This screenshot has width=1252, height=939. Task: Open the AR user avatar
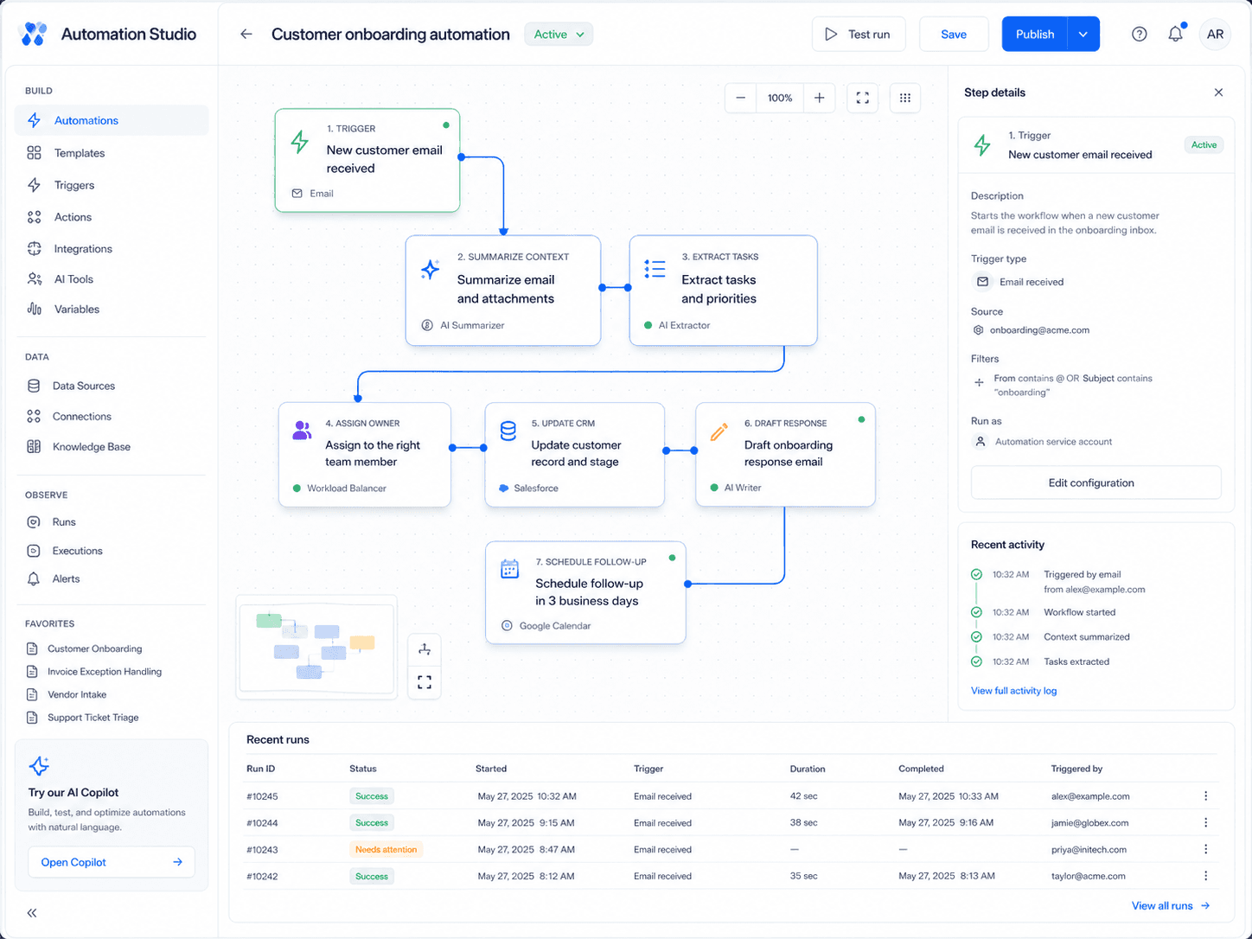pos(1215,34)
